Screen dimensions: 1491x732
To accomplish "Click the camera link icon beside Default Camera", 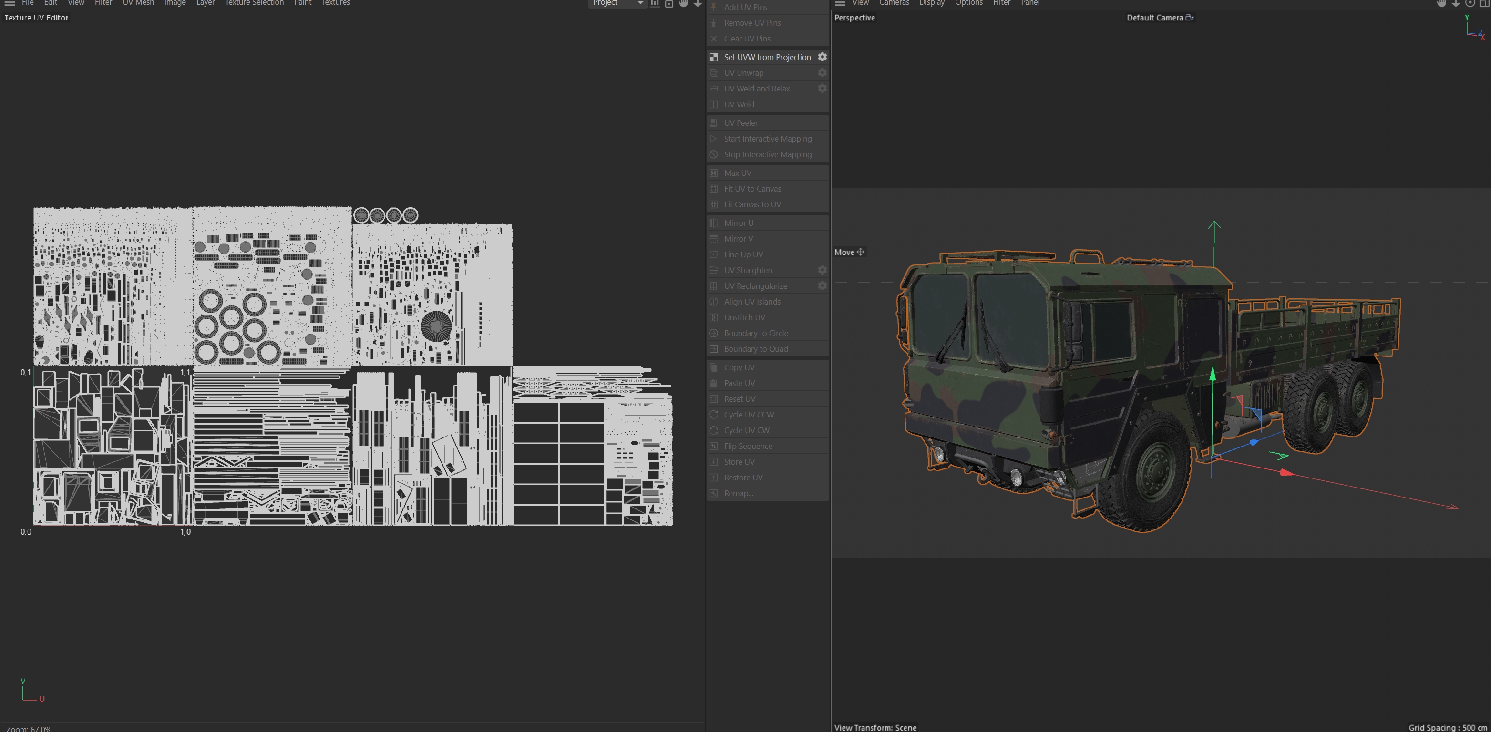I will tap(1190, 17).
